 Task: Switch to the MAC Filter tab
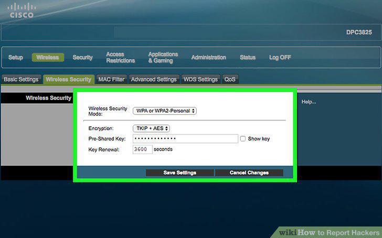click(x=112, y=80)
